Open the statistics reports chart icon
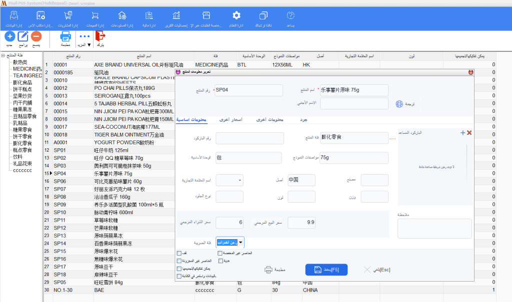 [176, 16]
